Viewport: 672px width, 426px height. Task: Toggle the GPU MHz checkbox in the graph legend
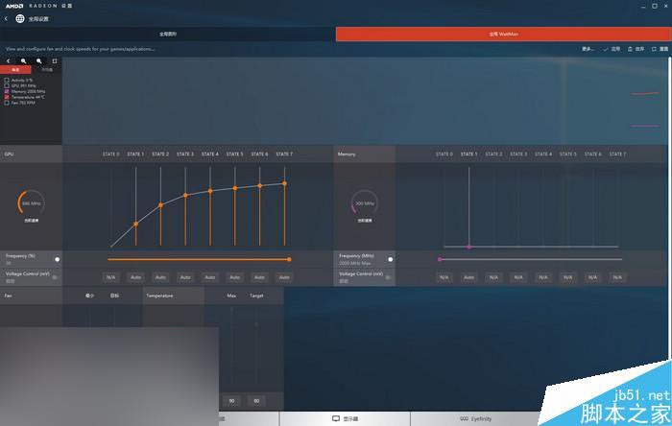(7, 85)
